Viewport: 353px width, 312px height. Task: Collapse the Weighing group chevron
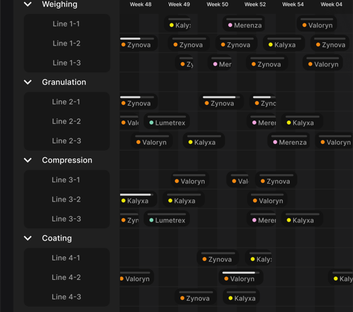(28, 4)
